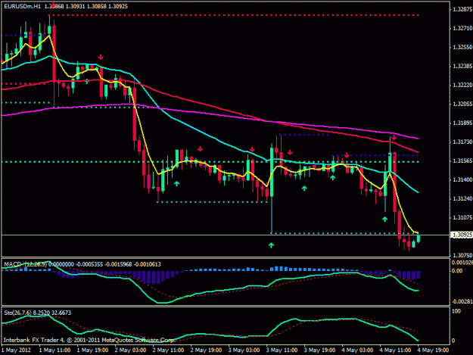The height and width of the screenshot is (355, 473).
Task: Click the 1.31565 price axis label
Action: pyautogui.click(x=462, y=160)
